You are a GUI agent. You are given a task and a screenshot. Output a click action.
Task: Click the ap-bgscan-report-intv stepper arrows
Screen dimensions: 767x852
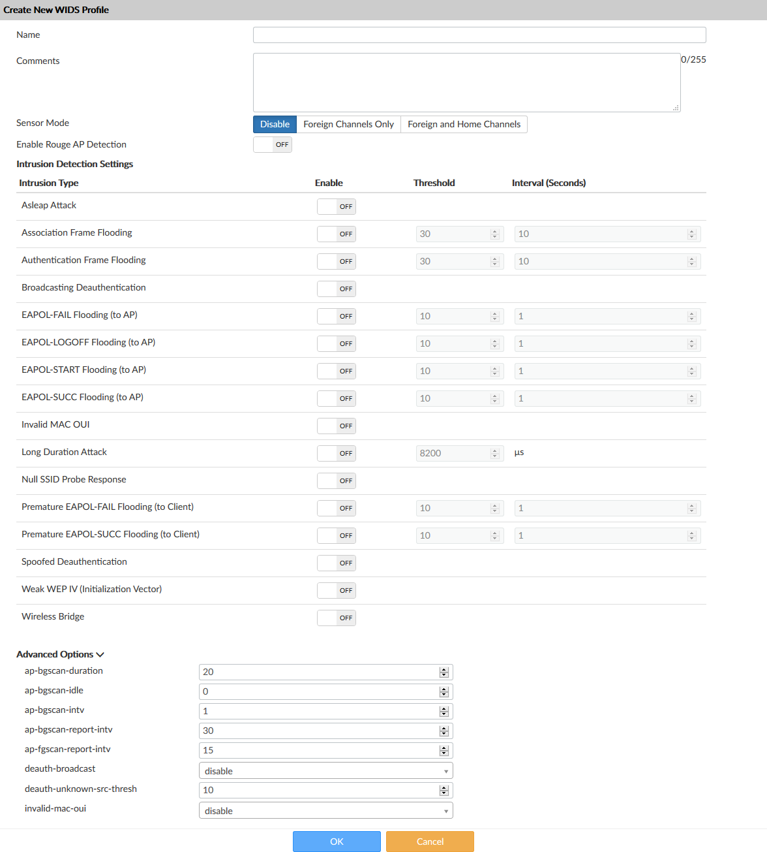[444, 731]
